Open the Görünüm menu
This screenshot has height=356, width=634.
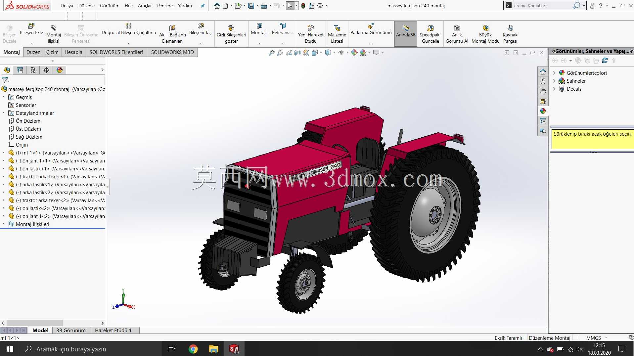pyautogui.click(x=110, y=6)
